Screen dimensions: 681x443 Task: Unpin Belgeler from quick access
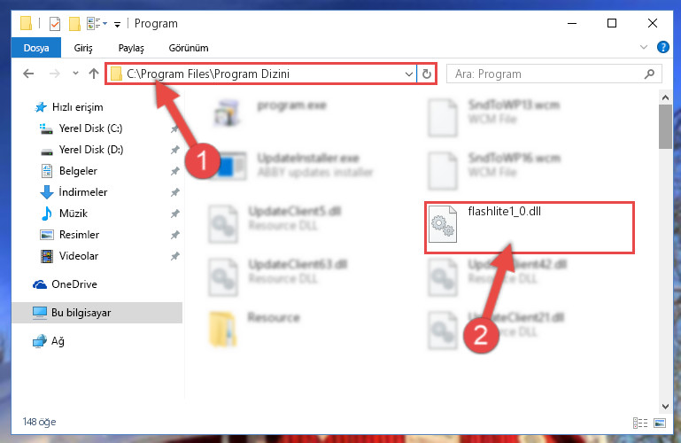174,171
